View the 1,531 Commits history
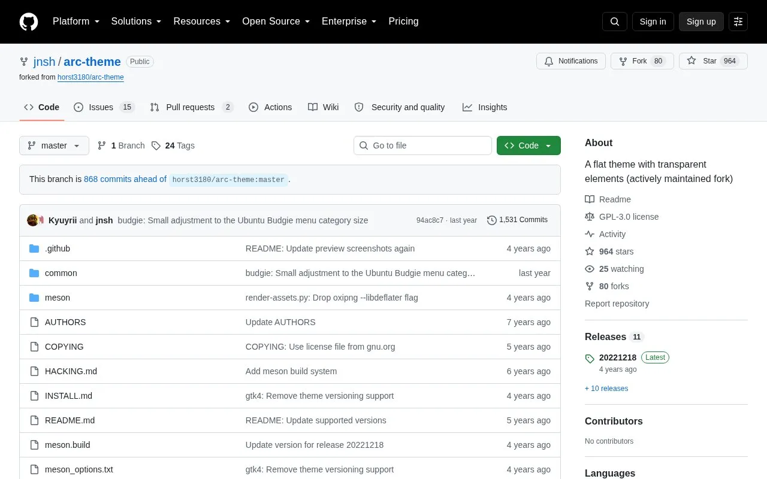Viewport: 767px width, 479px height. click(x=518, y=220)
